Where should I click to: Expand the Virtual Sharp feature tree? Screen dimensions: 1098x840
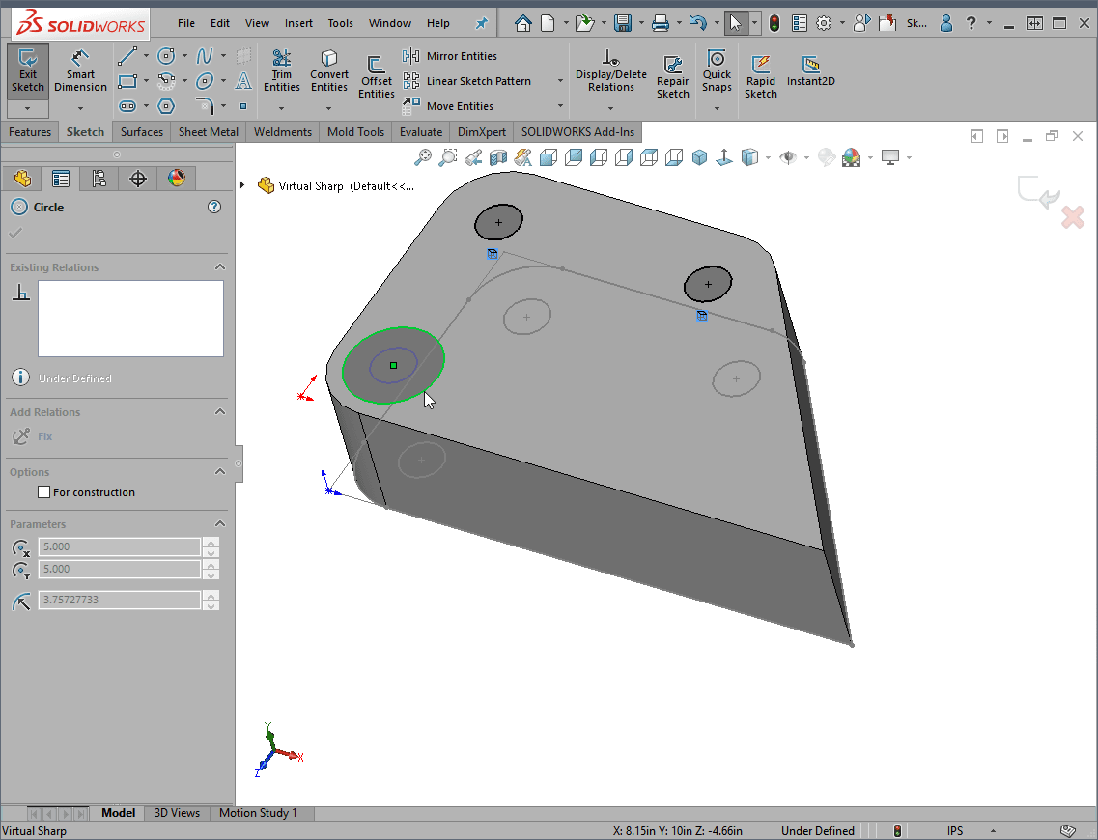242,185
